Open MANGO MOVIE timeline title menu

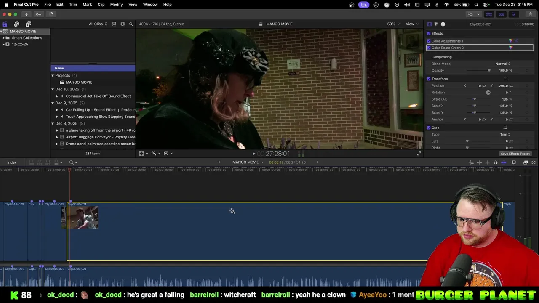tap(248, 162)
